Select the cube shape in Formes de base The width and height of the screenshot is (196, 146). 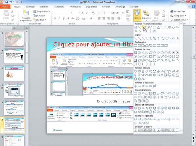pos(177,56)
